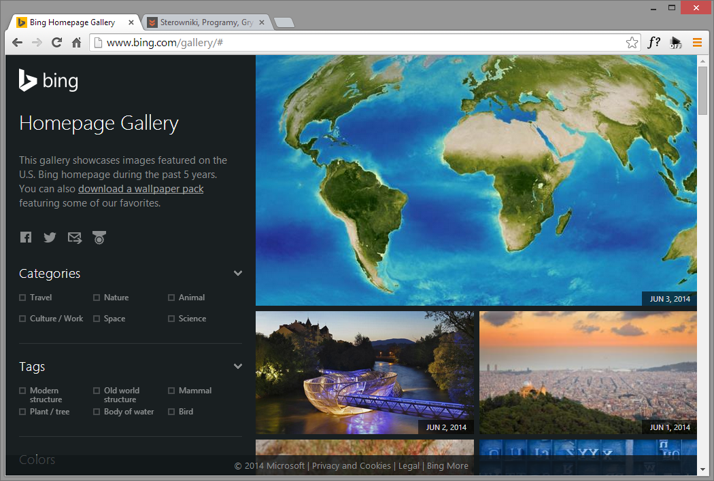Image resolution: width=714 pixels, height=481 pixels.
Task: Tick the Body of water tag
Action: tap(97, 412)
